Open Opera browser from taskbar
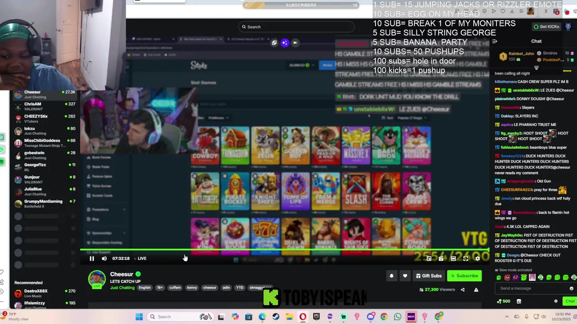Screen dimensions: 577x324 click(302, 317)
